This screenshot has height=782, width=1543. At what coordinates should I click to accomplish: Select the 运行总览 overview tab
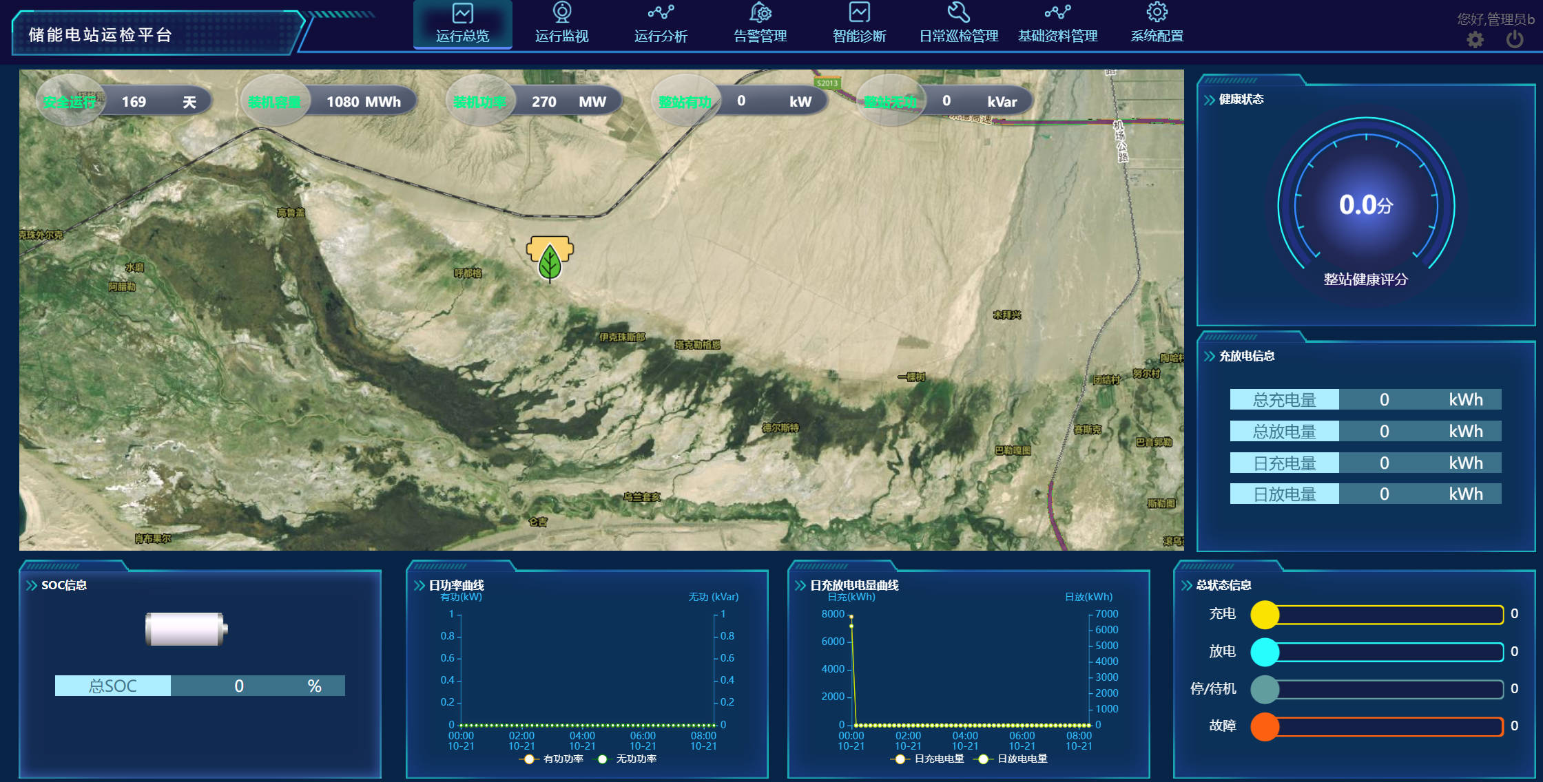[x=462, y=36]
